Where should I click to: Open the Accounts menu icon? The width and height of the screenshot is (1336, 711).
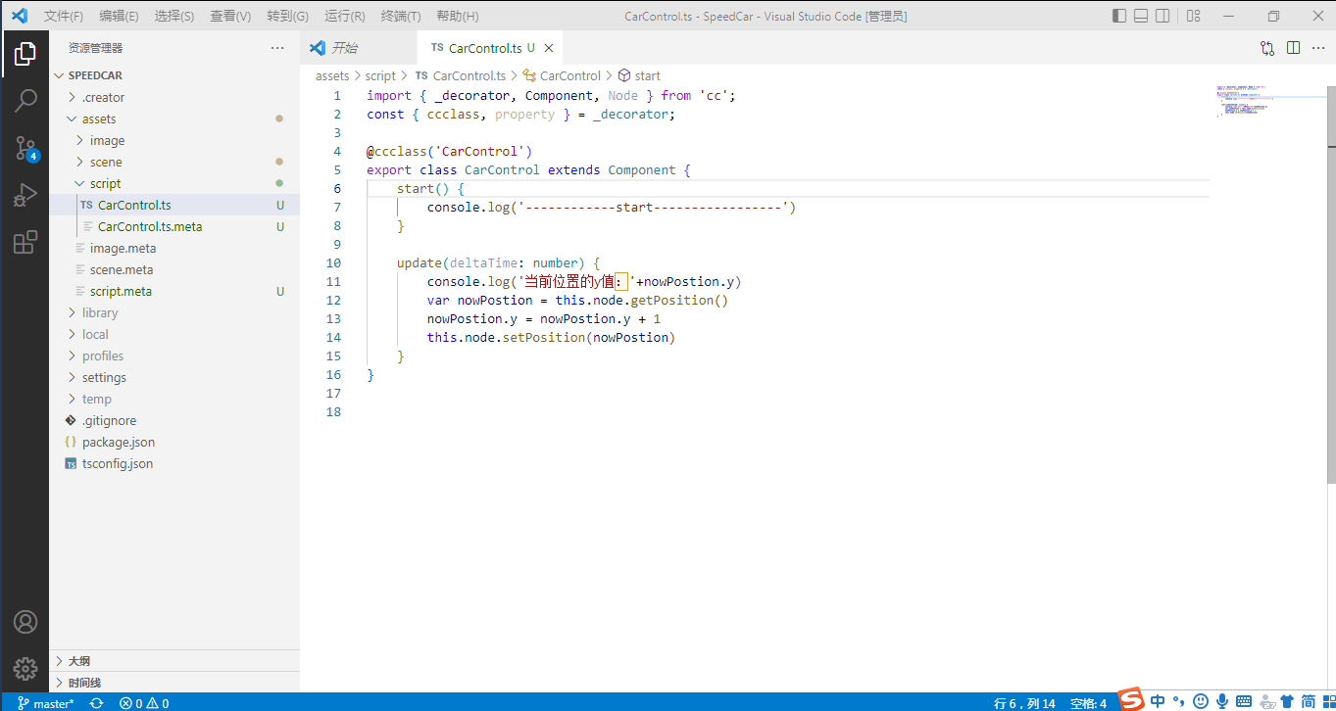coord(25,622)
